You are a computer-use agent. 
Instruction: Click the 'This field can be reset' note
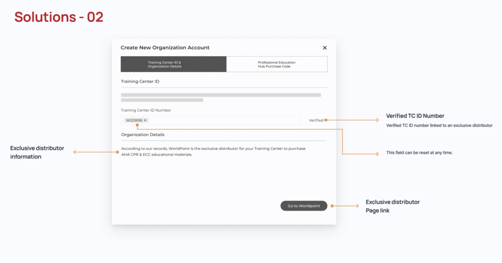click(419, 153)
